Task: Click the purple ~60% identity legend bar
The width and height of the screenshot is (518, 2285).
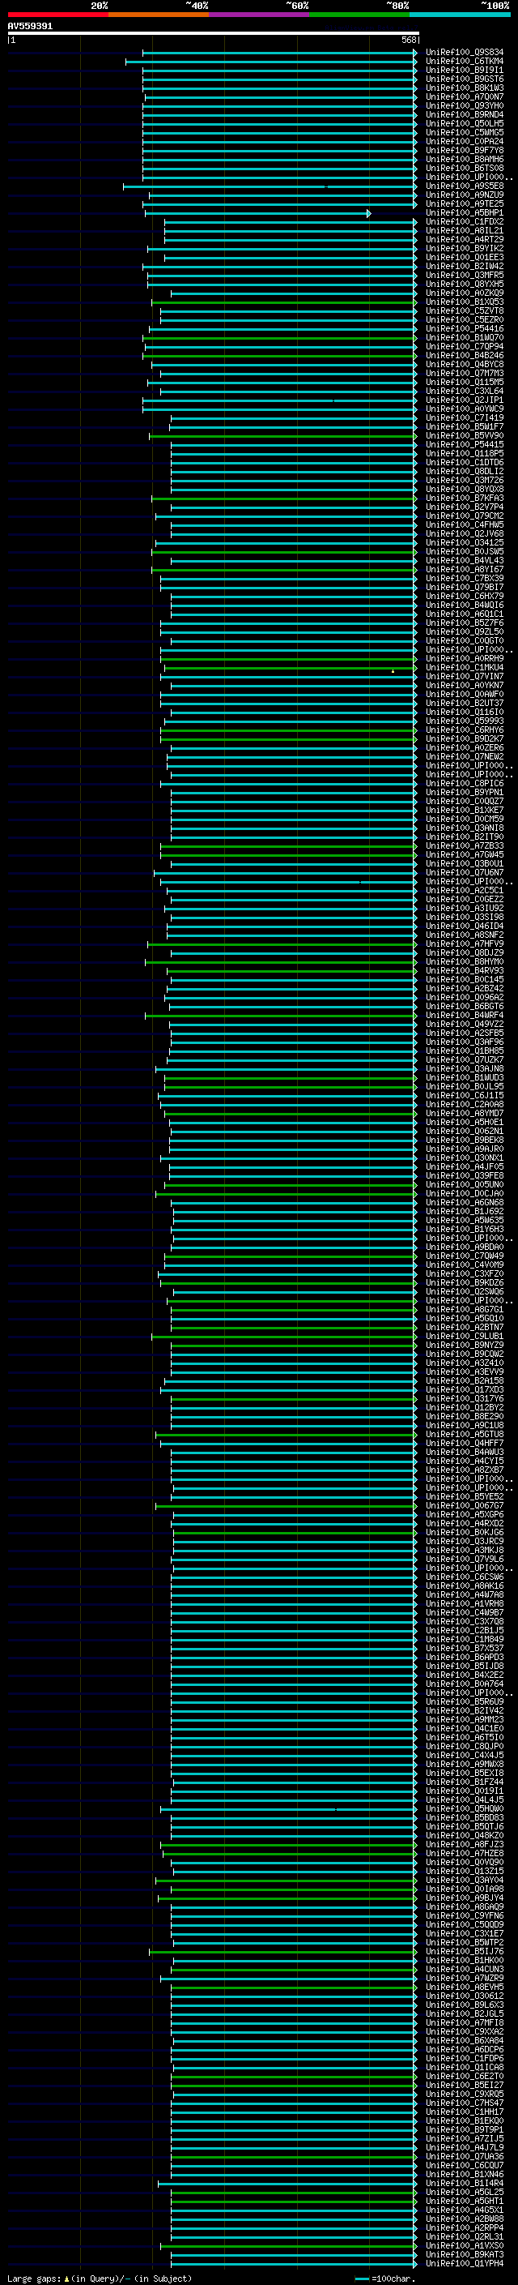Action: (x=260, y=15)
